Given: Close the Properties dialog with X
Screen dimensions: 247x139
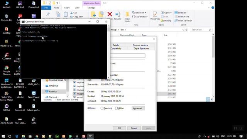Looking at the screenshot, I should tap(154, 39).
